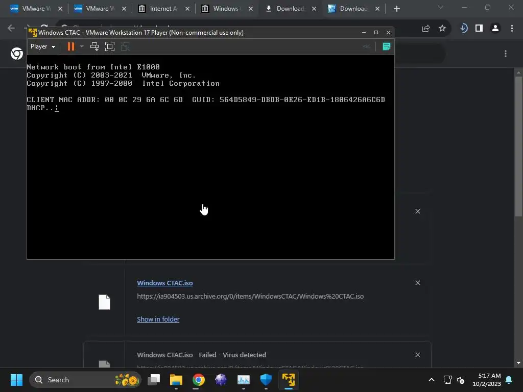The image size is (523, 392).
Task: Click the collapse toolbar chevrons in VMware
Action: pos(366,46)
